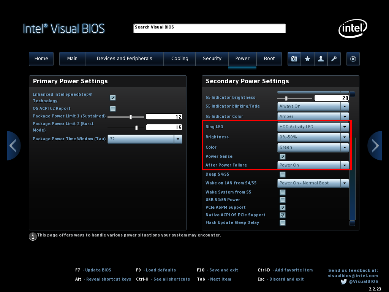Go to previous page with left arrow
Image resolution: width=389 pixels, height=292 pixels.
pyautogui.click(x=13, y=146)
